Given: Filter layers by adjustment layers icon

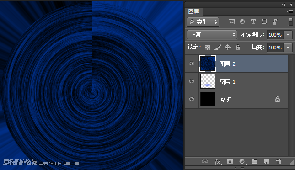Looking at the screenshot, I should (x=242, y=21).
